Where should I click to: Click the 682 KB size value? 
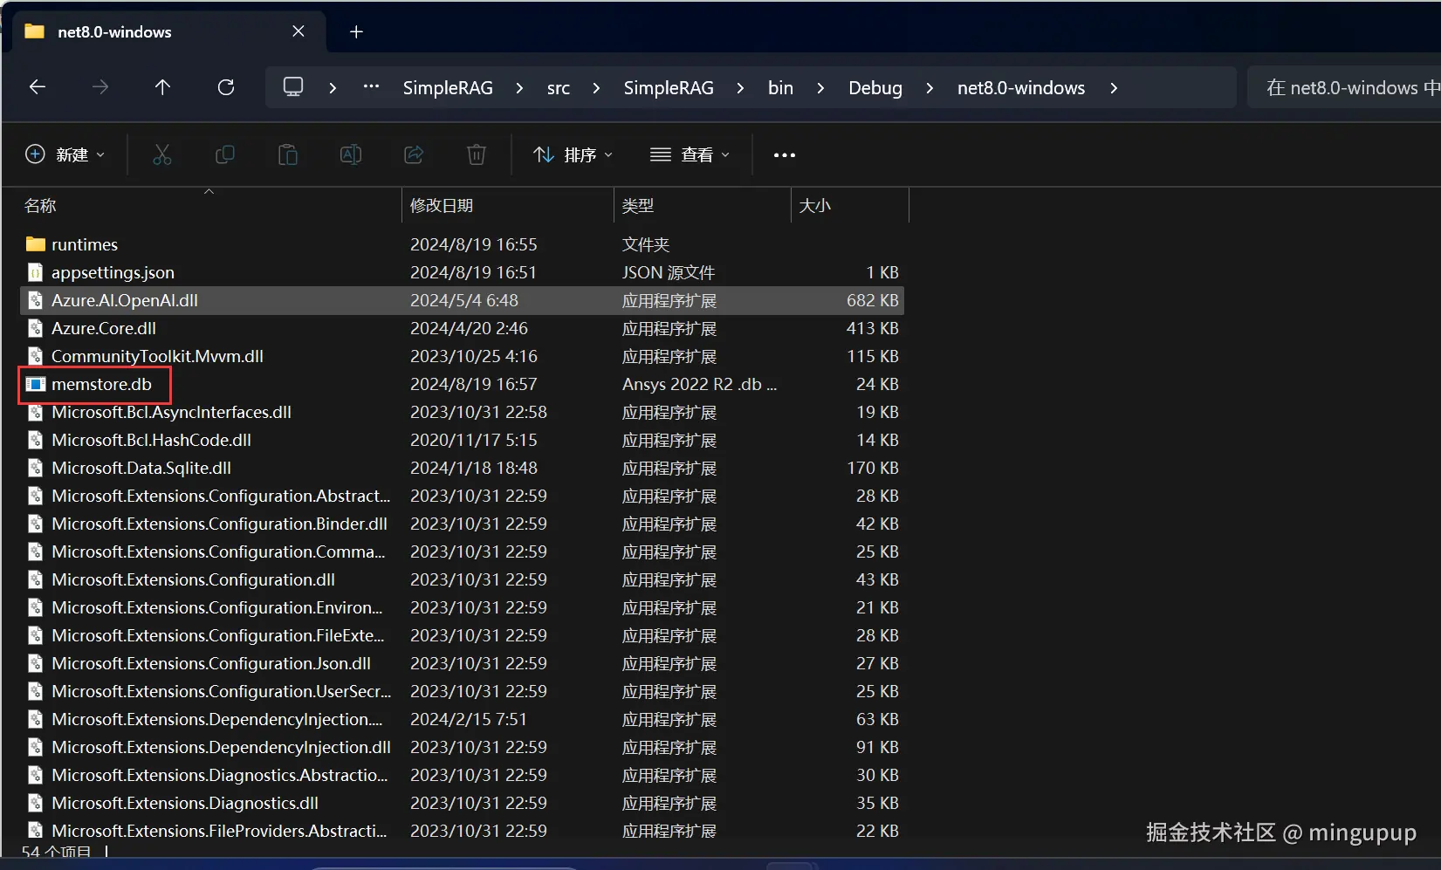873,300
